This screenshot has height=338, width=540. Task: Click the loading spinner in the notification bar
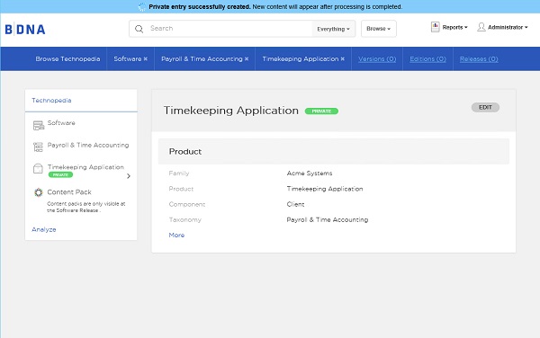coord(141,7)
